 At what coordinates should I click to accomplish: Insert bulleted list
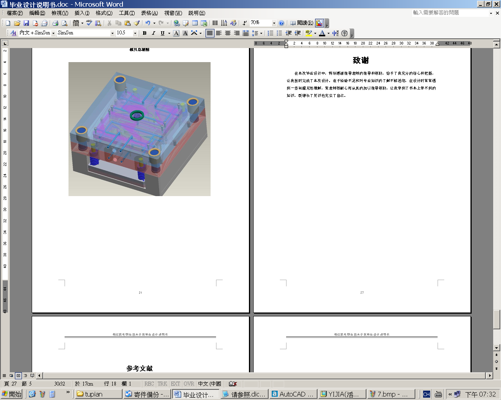click(x=279, y=33)
